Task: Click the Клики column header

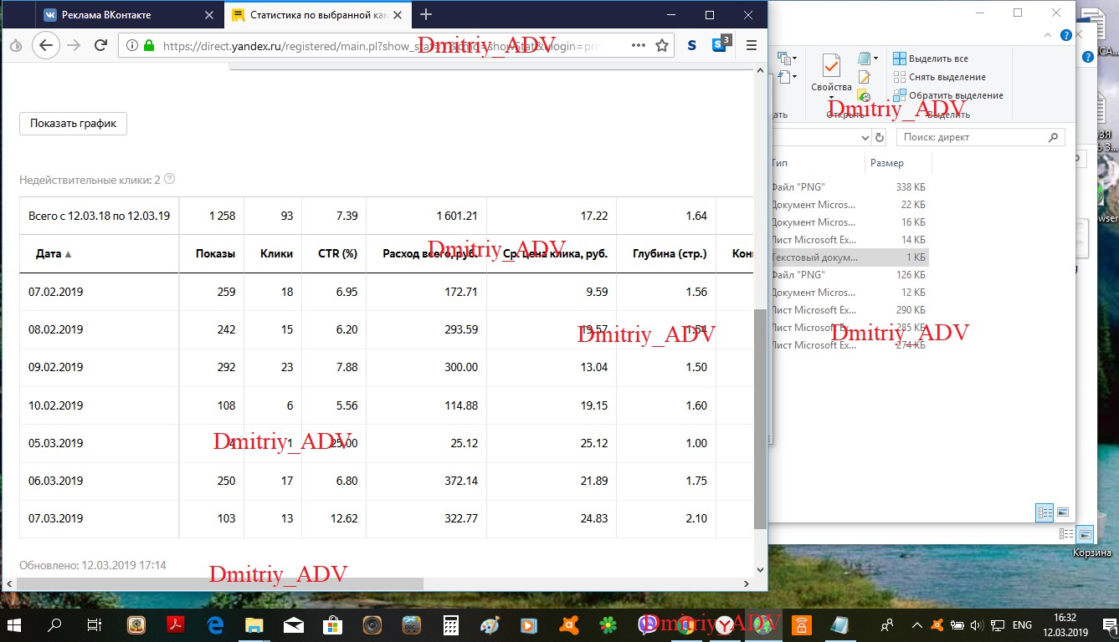Action: [x=276, y=254]
